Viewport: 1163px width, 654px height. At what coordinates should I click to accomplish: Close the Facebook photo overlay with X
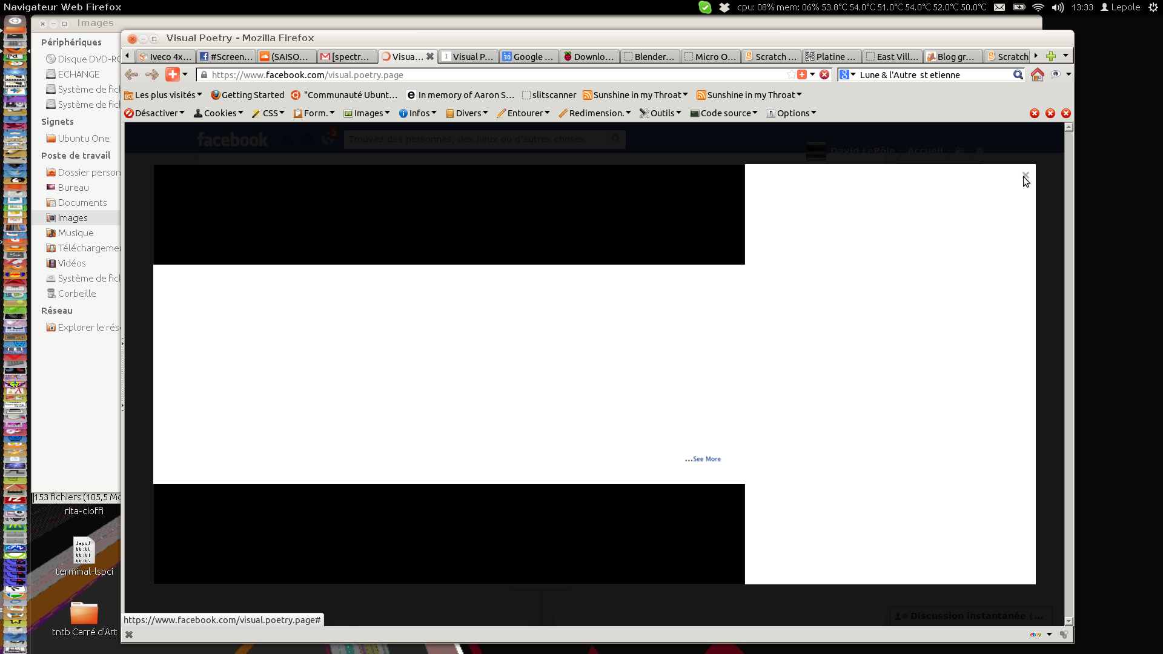point(1025,175)
